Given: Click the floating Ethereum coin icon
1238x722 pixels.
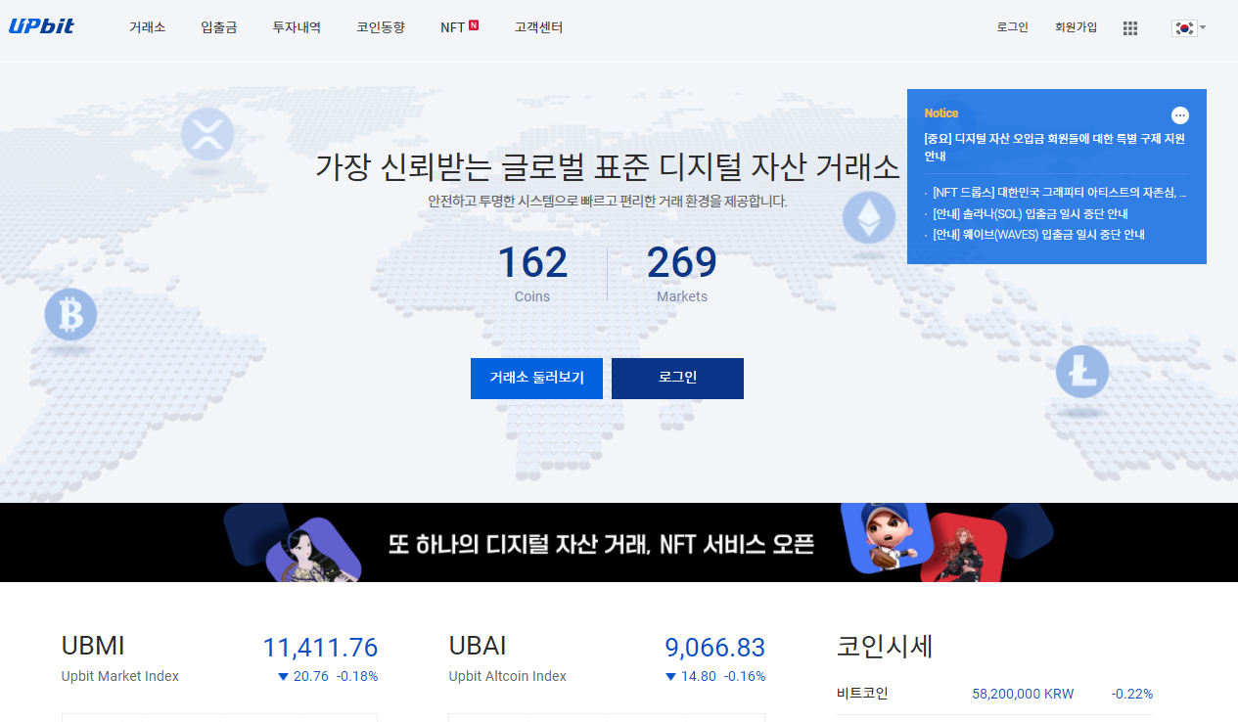Looking at the screenshot, I should click(x=869, y=217).
